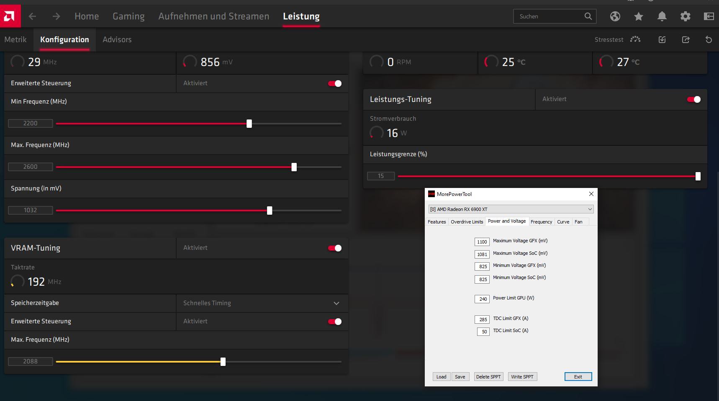This screenshot has height=401, width=719.
Task: Click the import profile icon
Action: (x=662, y=40)
